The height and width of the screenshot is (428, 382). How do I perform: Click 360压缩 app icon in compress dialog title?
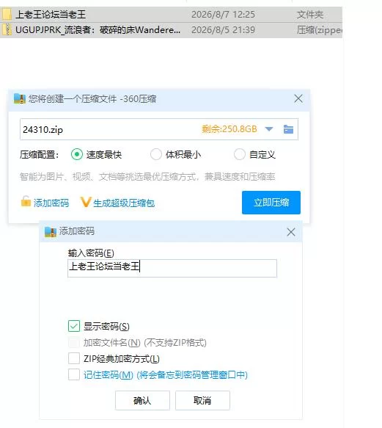(x=20, y=99)
